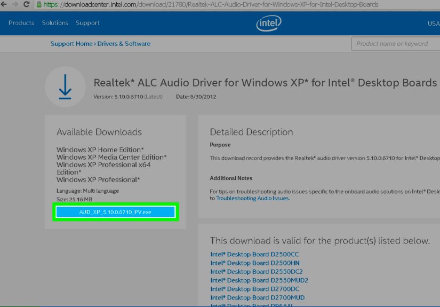
Task: Click Windows XP Home Edition* text
Action: coord(100,149)
